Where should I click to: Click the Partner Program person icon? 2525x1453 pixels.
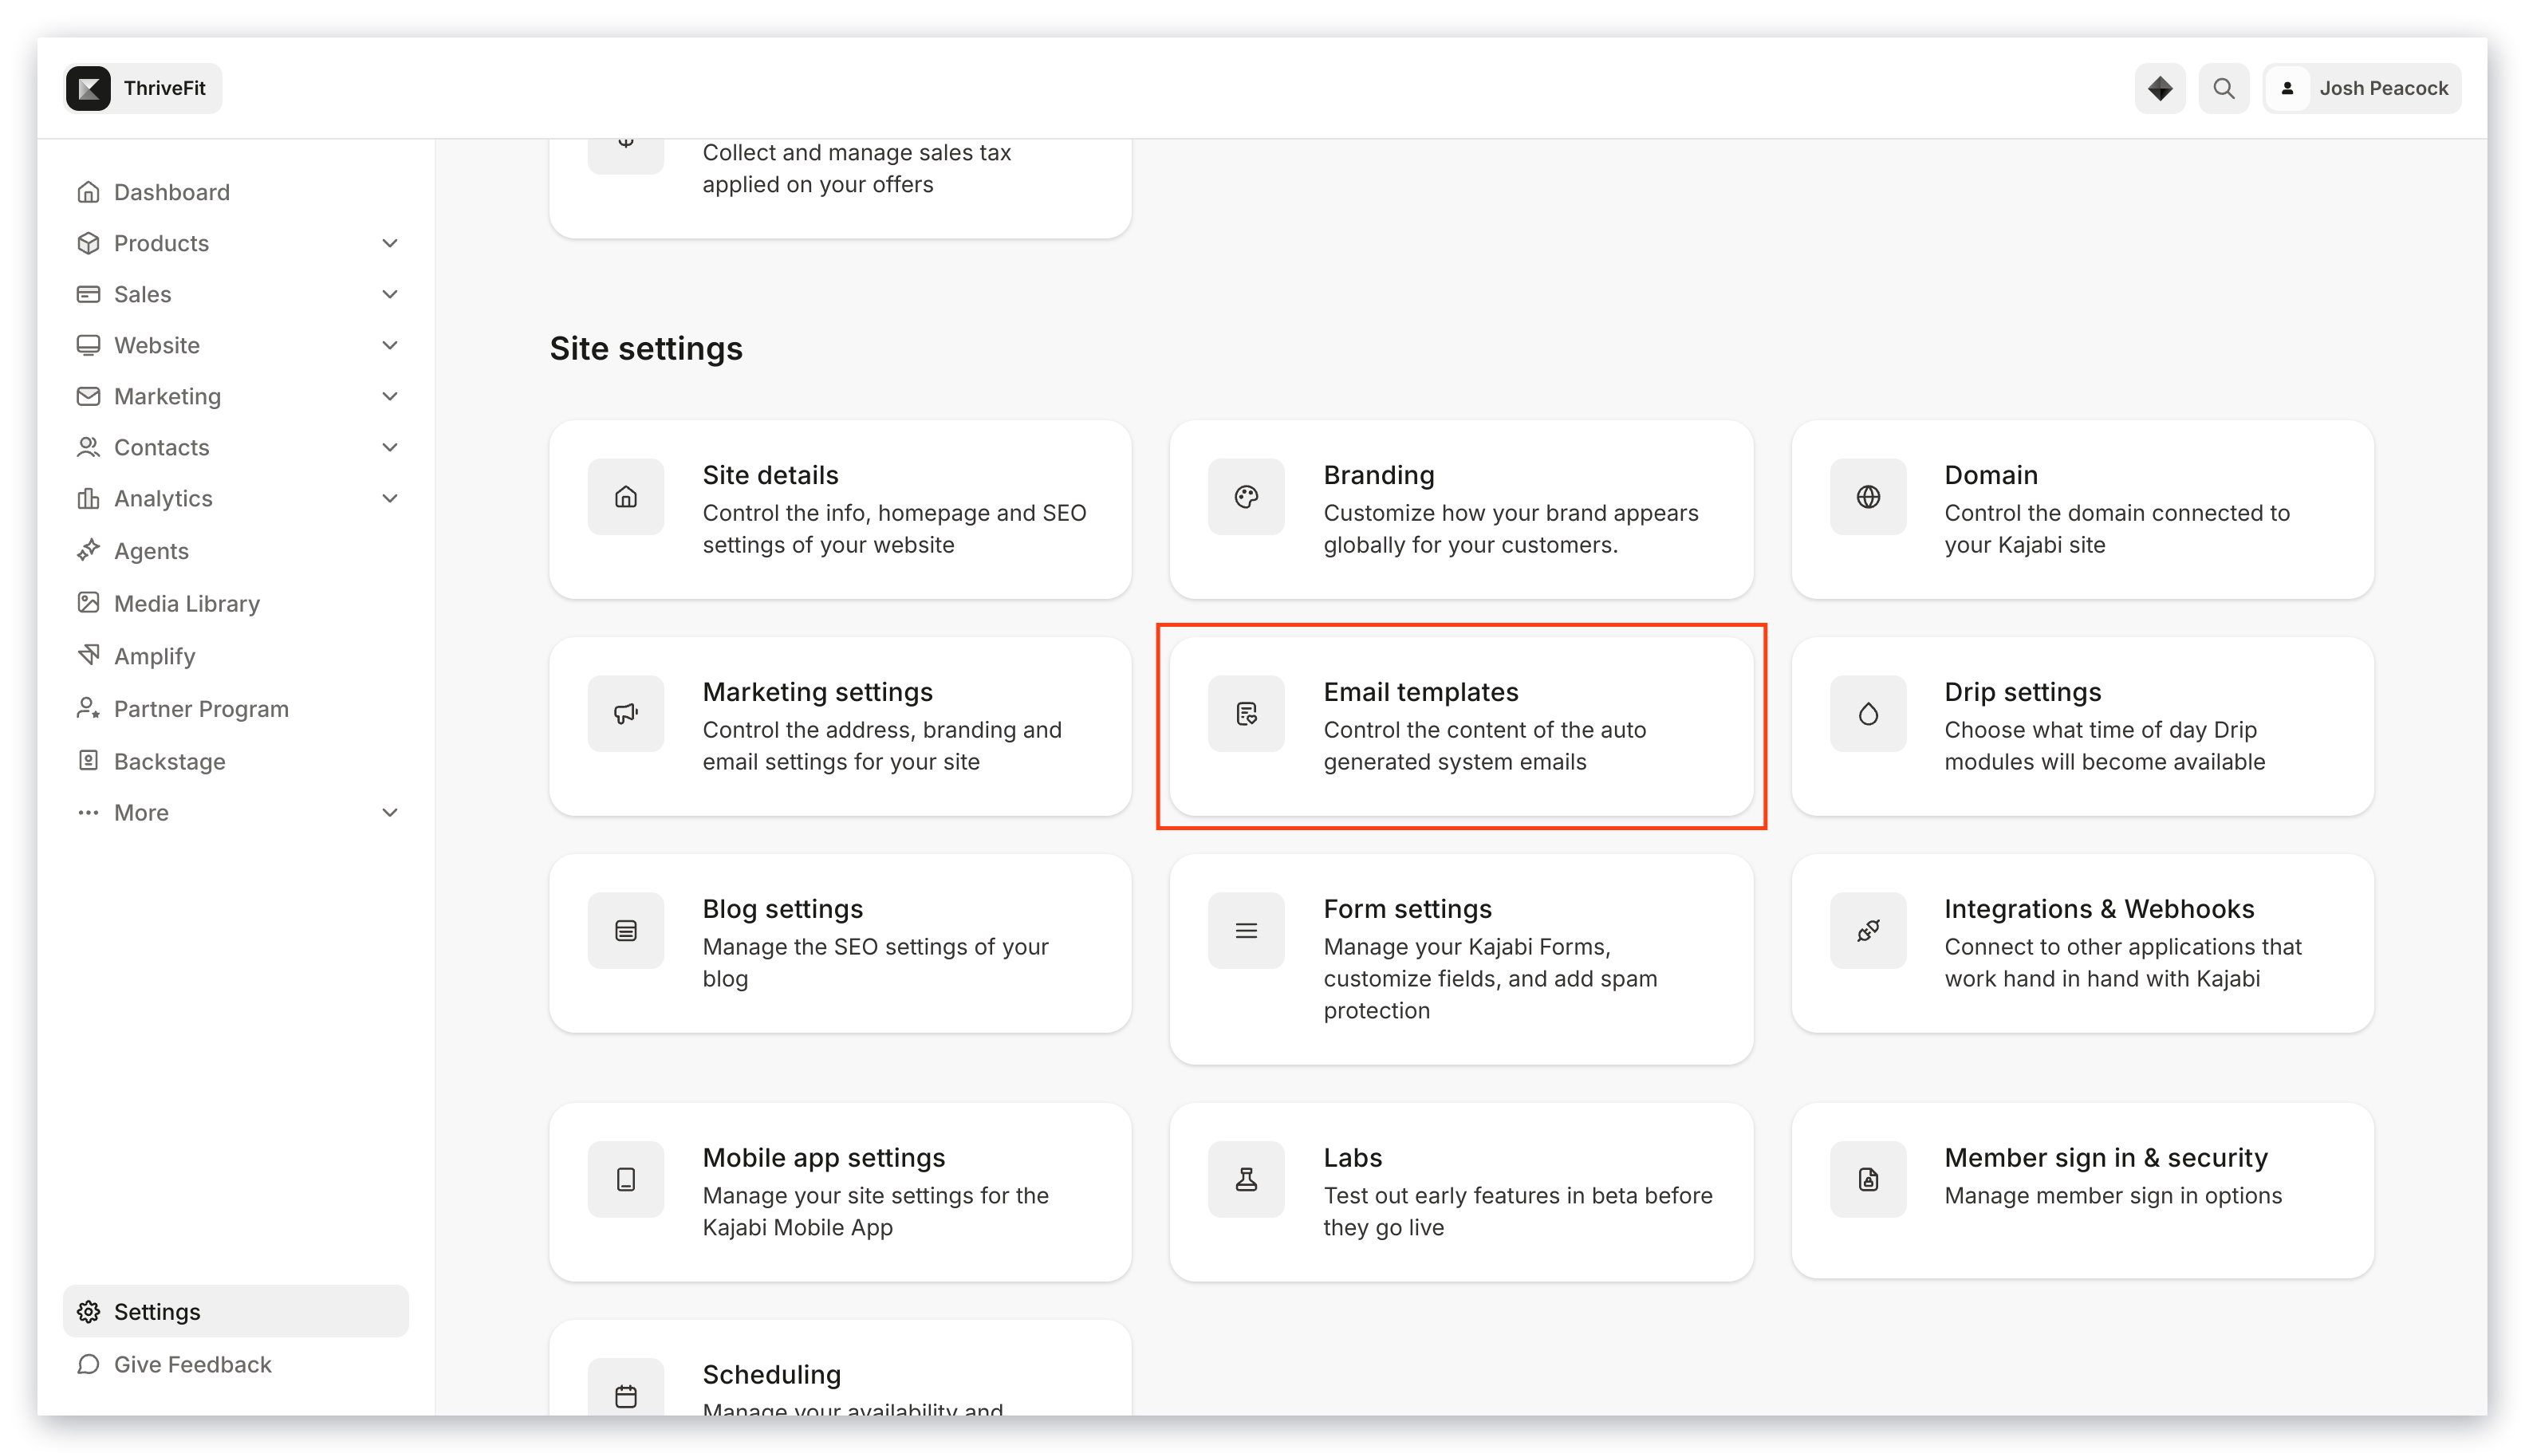tap(88, 707)
